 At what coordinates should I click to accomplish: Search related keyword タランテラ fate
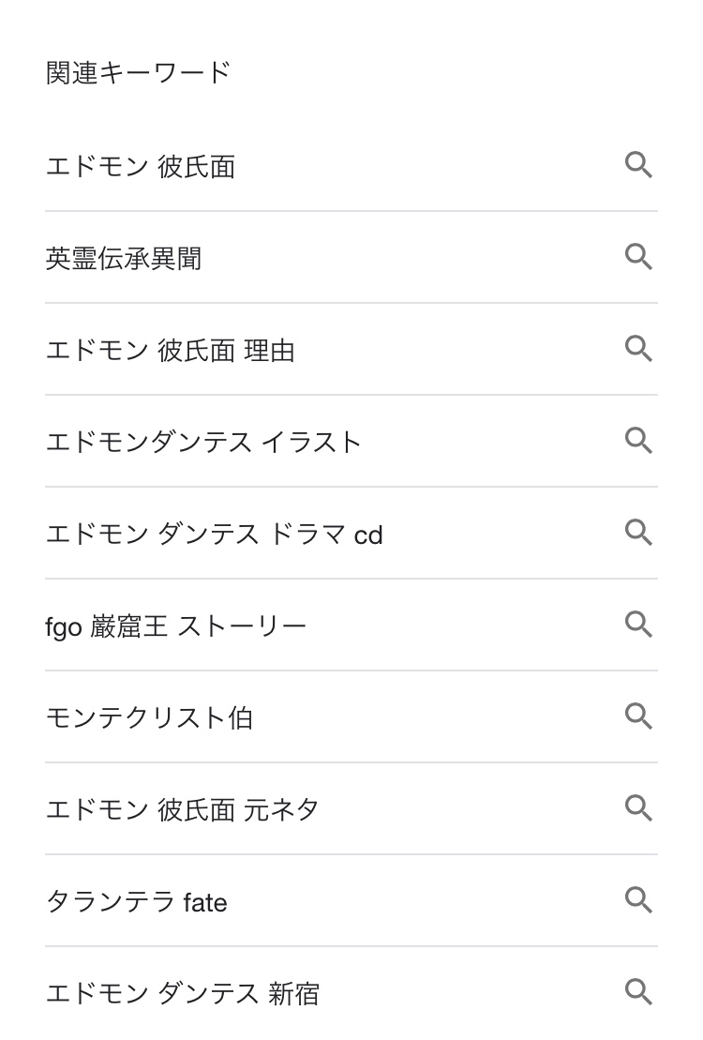pyautogui.click(x=137, y=901)
